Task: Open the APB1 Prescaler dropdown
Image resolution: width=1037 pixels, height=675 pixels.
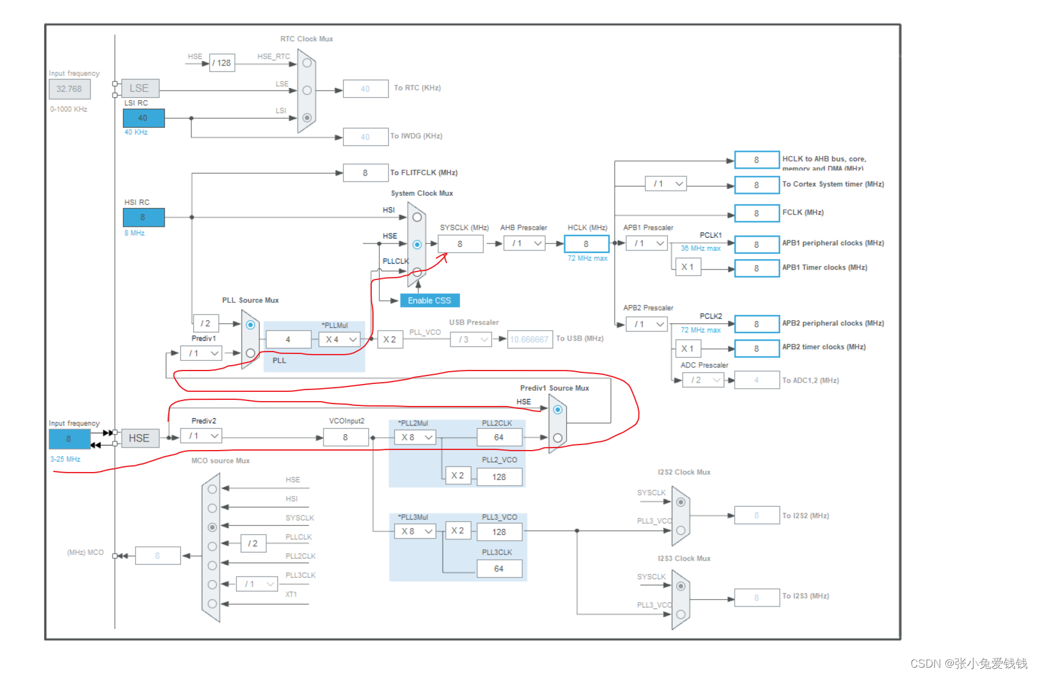Action: tap(646, 243)
